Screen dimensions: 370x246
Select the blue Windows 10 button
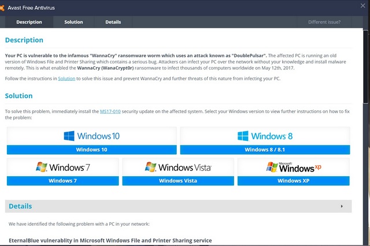91,150
